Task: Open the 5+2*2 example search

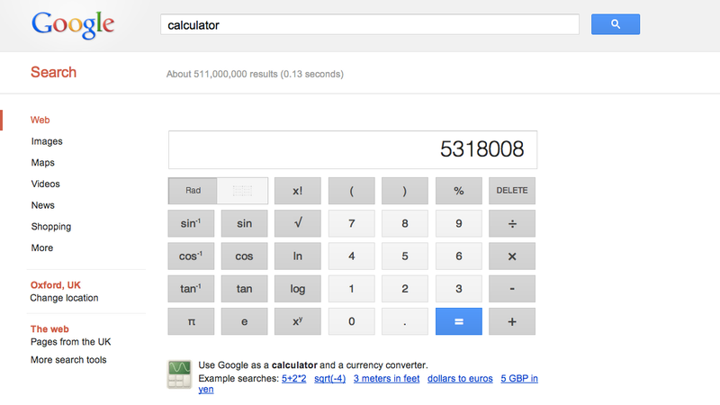Action: (x=294, y=378)
